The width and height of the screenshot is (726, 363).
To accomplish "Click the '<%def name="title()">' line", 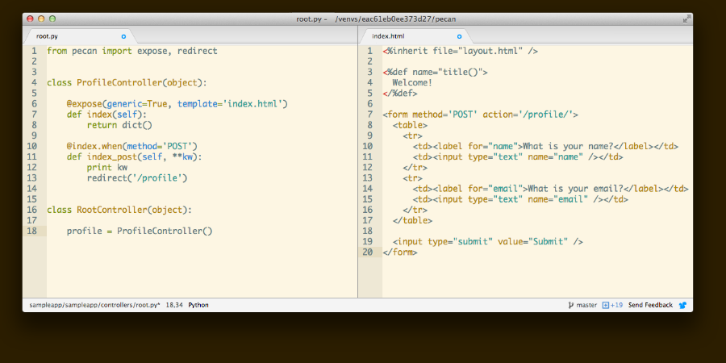I will [436, 73].
